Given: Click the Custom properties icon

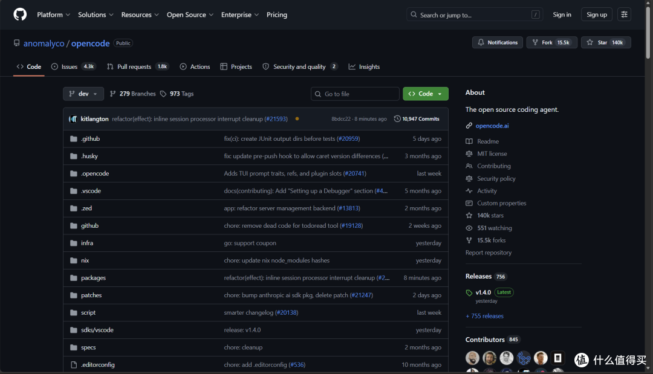Looking at the screenshot, I should [469, 204].
